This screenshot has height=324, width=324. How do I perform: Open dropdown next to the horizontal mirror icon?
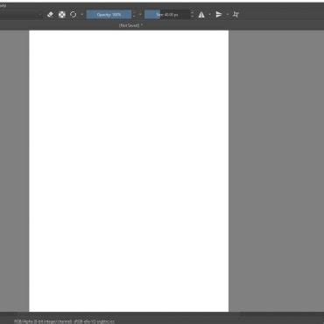(x=209, y=14)
